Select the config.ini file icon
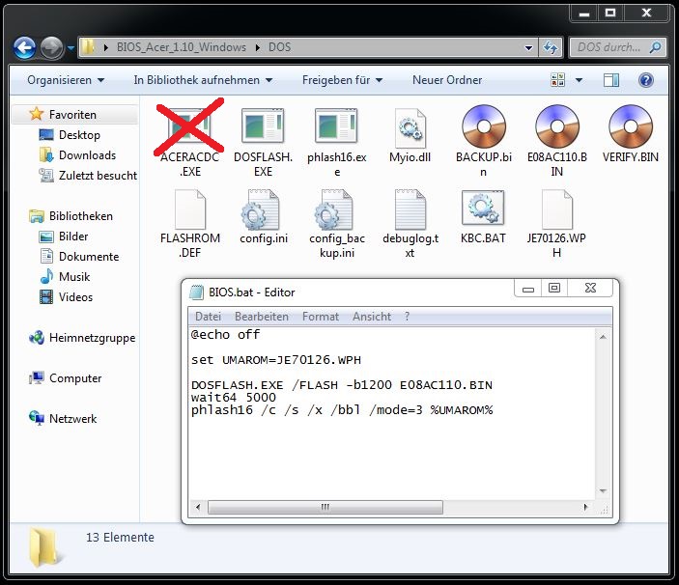 pyautogui.click(x=260, y=209)
